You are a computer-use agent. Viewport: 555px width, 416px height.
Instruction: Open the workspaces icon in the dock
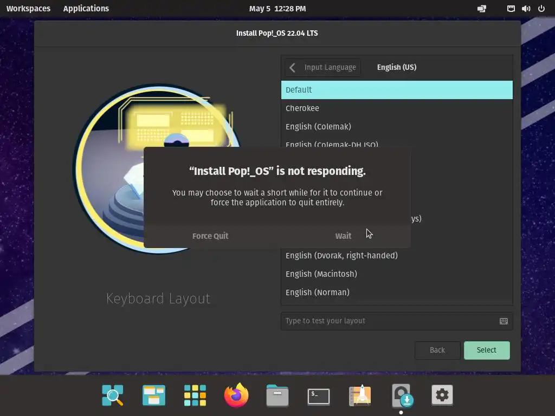(x=153, y=395)
